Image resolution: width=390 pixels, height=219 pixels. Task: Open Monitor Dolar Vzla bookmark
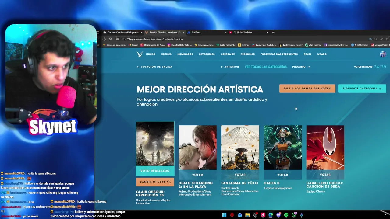[179, 45]
